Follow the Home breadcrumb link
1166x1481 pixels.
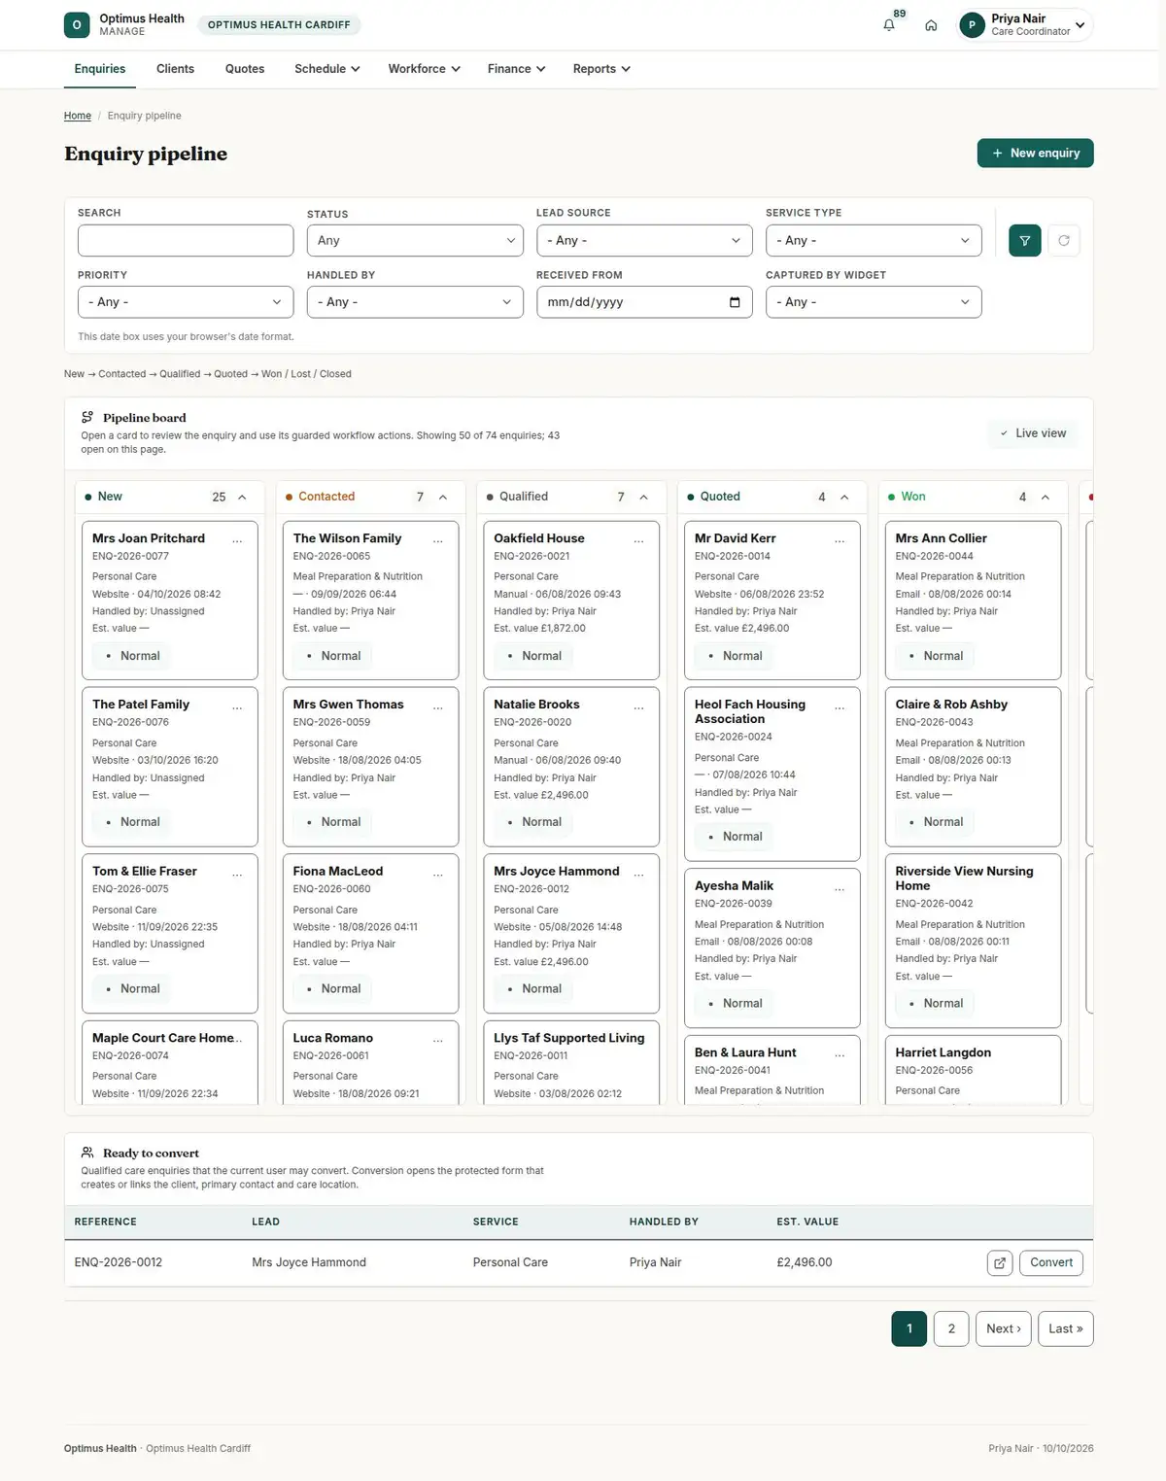pyautogui.click(x=78, y=116)
